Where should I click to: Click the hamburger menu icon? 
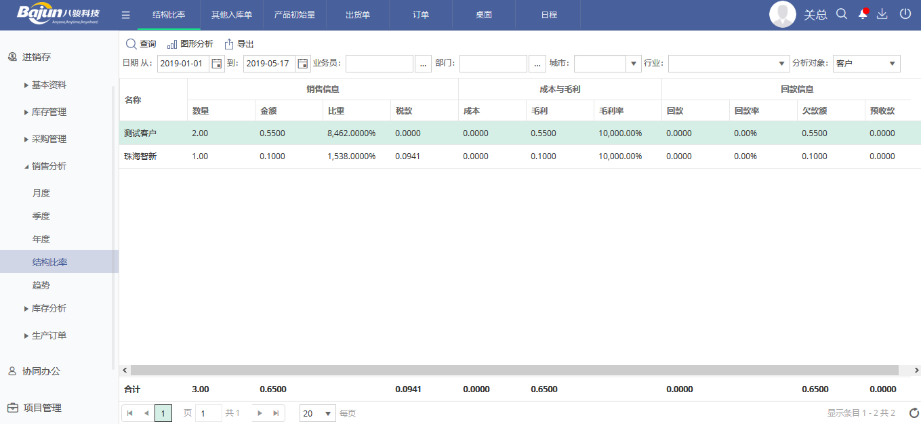[x=125, y=15]
